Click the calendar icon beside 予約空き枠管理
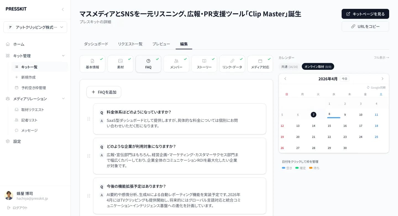The image size is (398, 216). 17,88
